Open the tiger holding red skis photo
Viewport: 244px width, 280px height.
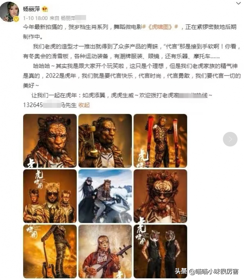coord(160,141)
